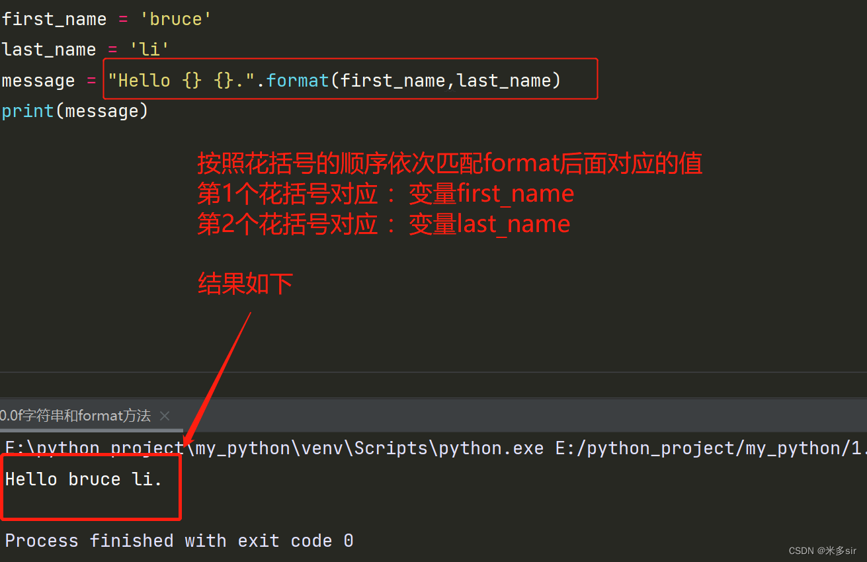Select the 'bruce' string literal
This screenshot has height=562, width=867.
[x=175, y=19]
